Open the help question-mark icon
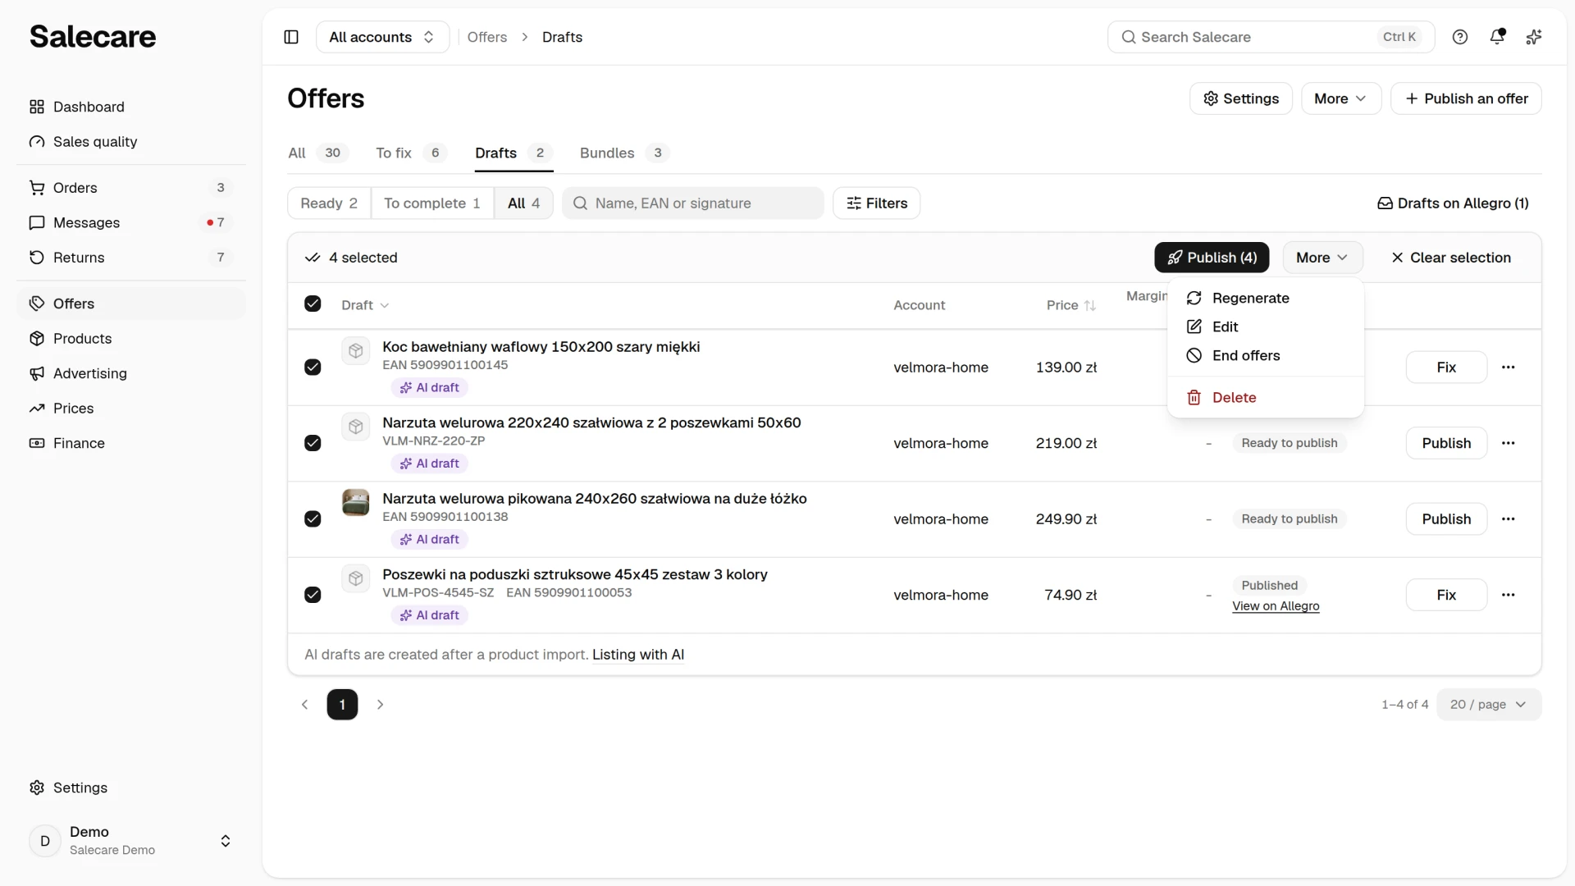Screen dimensions: 1575x886 point(1460,37)
